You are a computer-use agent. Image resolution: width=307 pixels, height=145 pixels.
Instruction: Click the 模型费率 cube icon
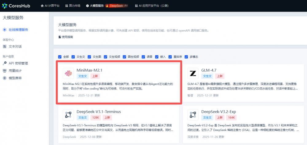click(5, 78)
